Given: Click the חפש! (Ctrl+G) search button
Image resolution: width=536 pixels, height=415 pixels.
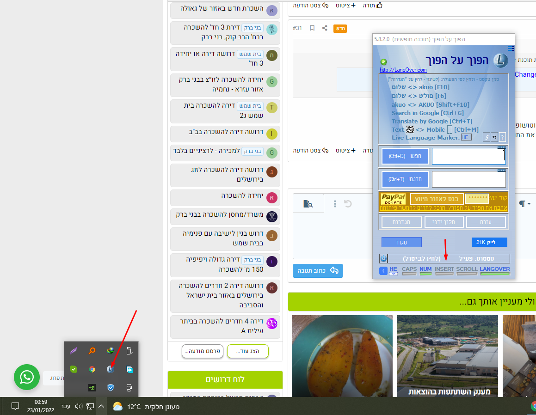Looking at the screenshot, I should (405, 156).
